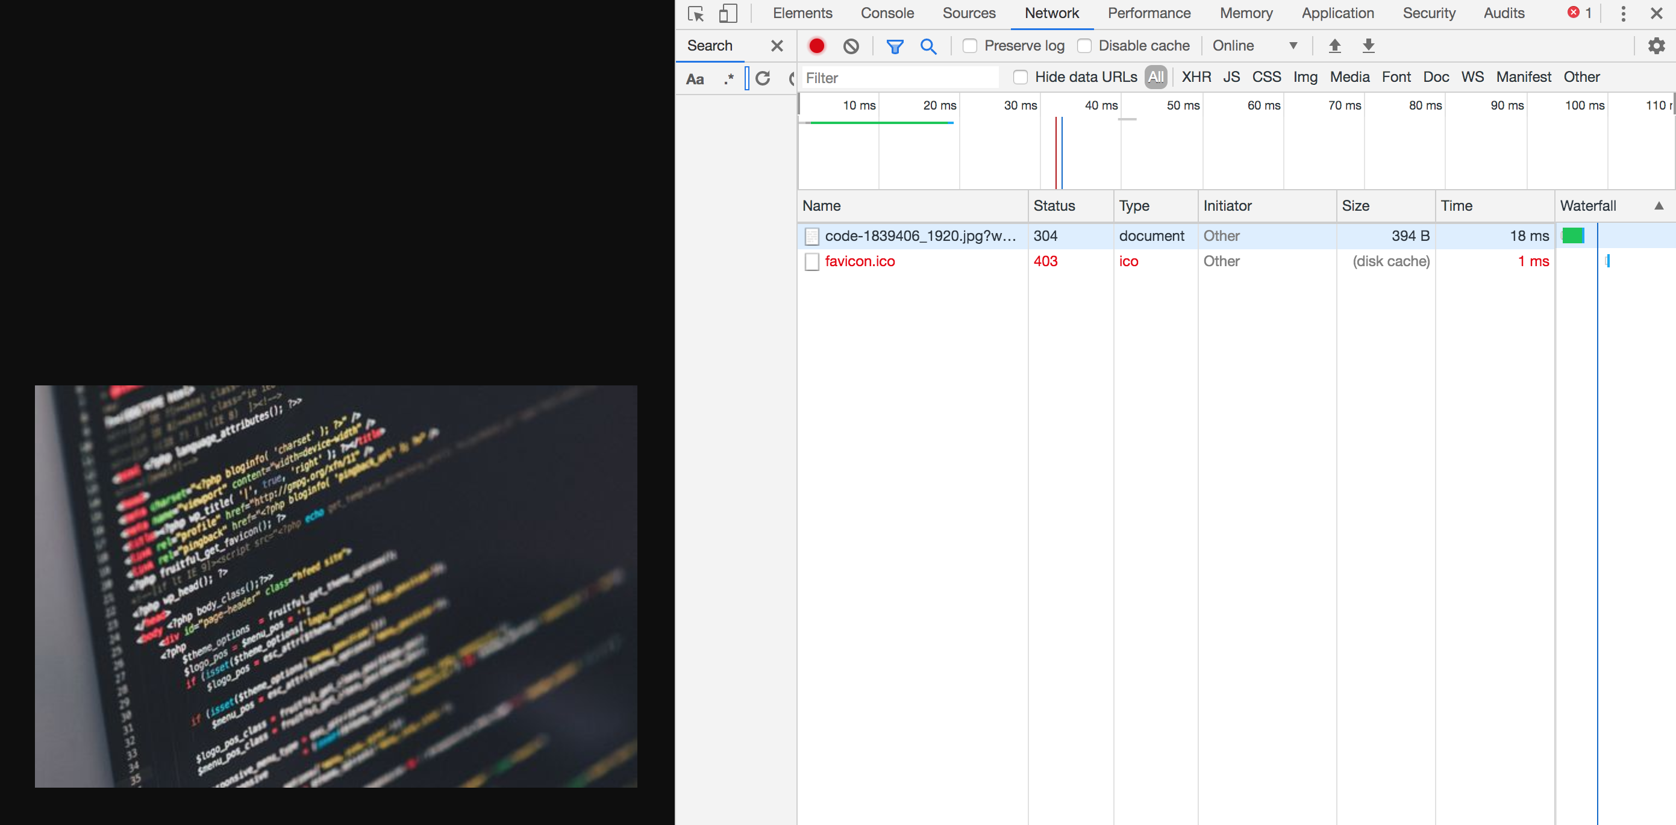Import HAR file with upload arrow

(1334, 46)
